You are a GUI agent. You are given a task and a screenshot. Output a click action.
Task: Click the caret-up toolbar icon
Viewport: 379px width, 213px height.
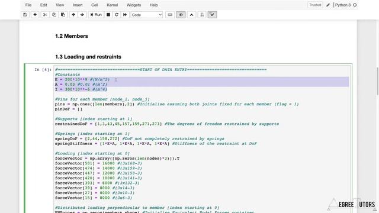point(191,15)
